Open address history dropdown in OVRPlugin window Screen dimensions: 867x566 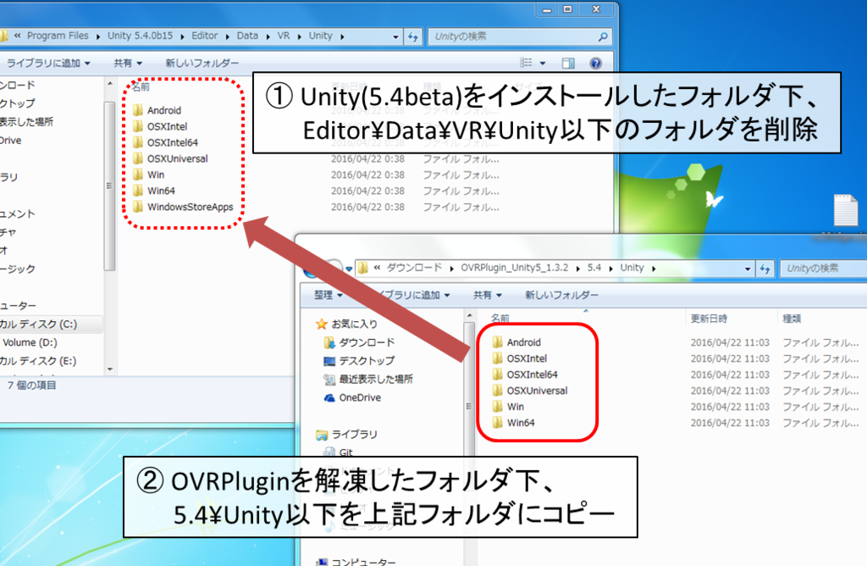click(748, 269)
